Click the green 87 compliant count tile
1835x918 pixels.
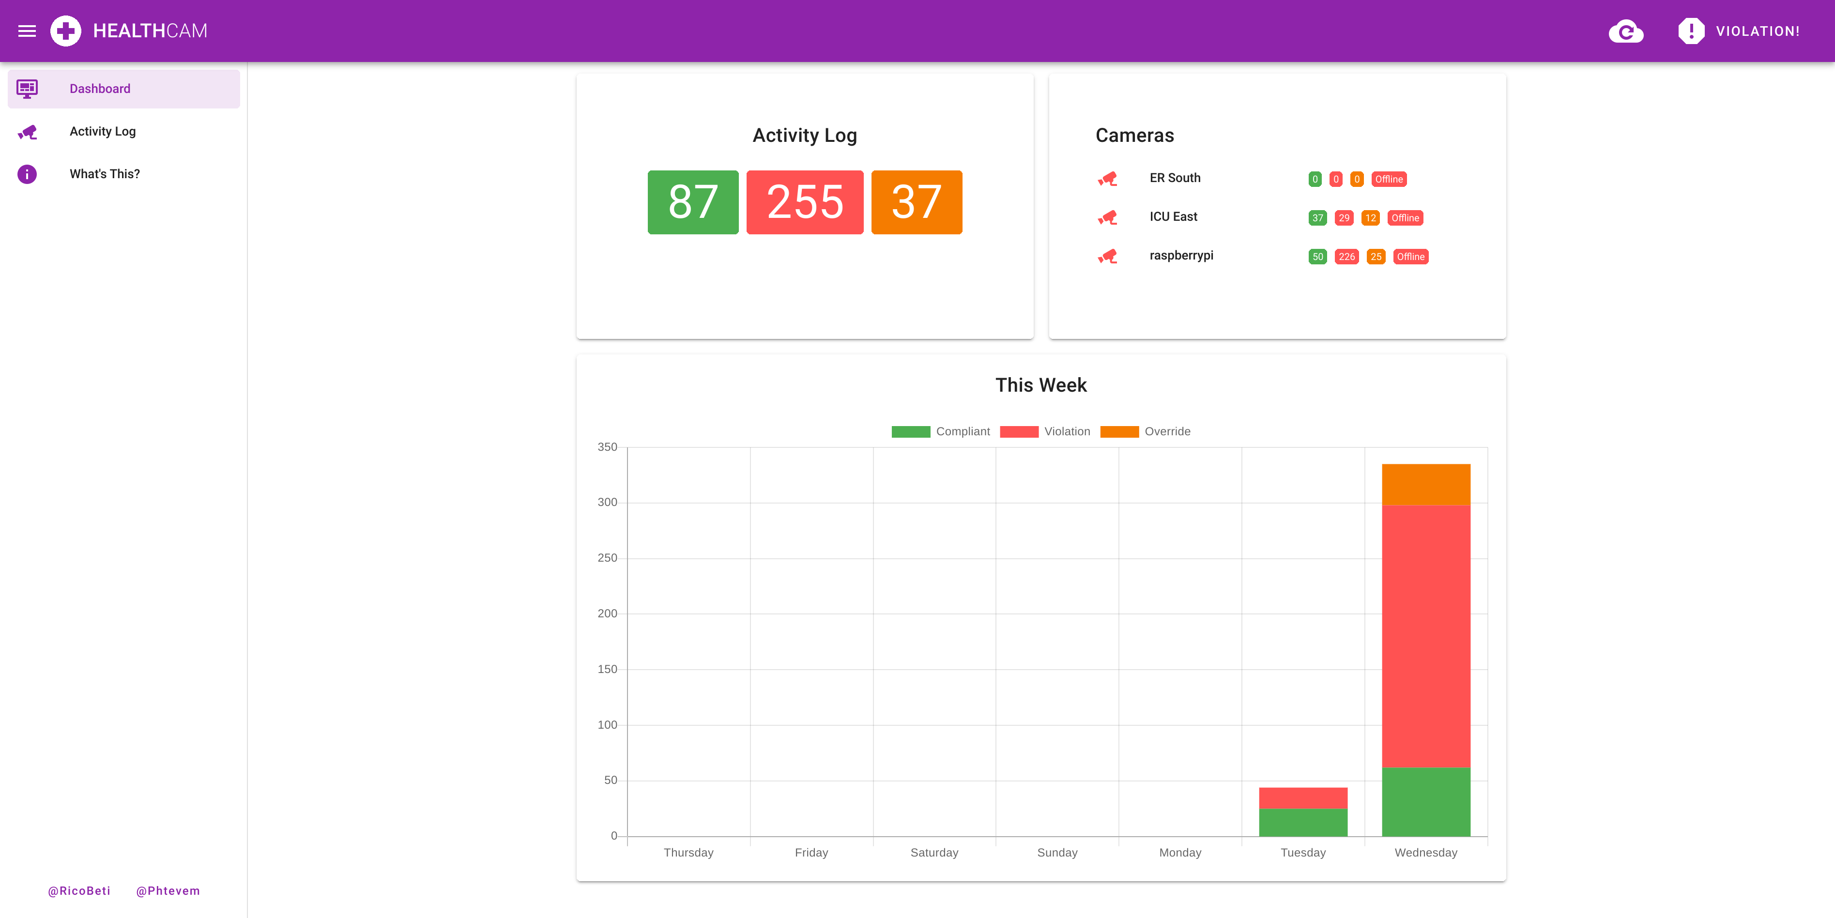coord(692,202)
